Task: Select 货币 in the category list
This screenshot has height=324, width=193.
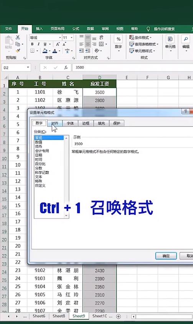Action: (x=38, y=147)
